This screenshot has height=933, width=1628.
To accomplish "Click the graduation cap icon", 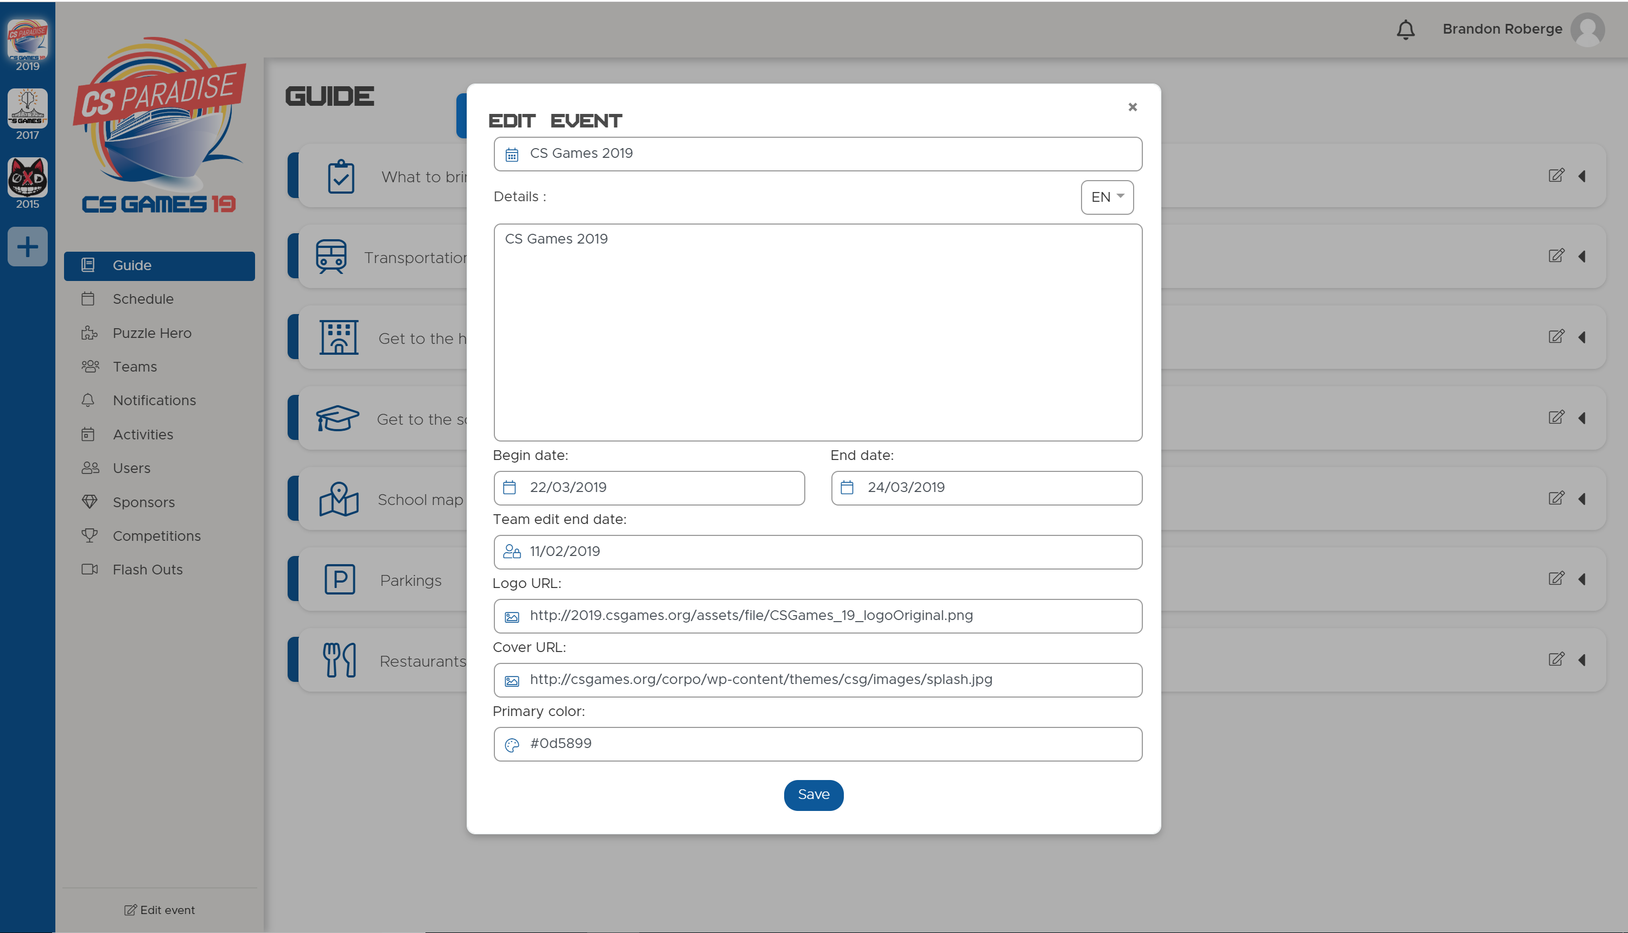I will [x=338, y=418].
